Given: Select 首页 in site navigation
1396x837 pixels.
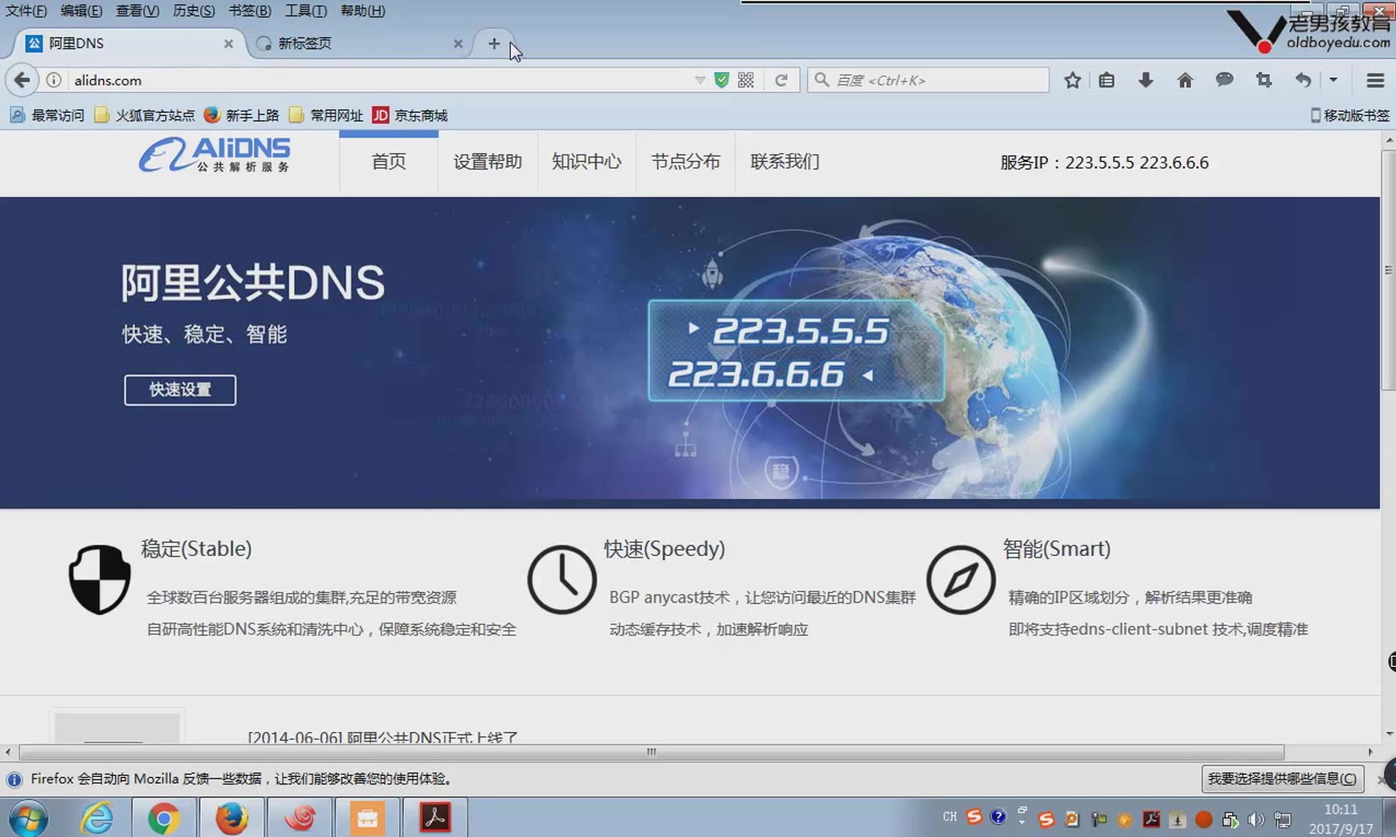Looking at the screenshot, I should click(x=389, y=162).
